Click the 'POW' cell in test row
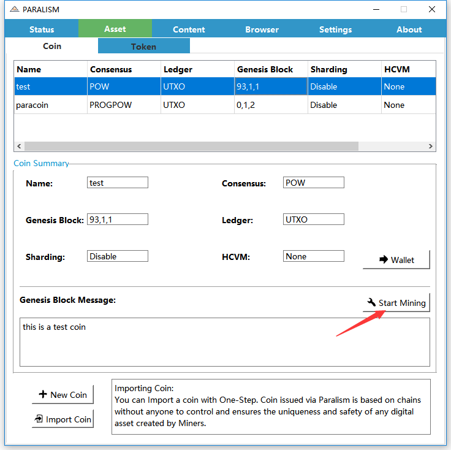This screenshot has width=451, height=450. [x=124, y=86]
